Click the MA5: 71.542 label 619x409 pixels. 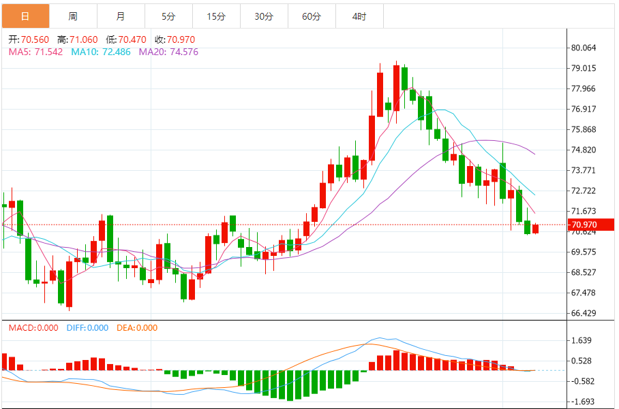coord(35,52)
